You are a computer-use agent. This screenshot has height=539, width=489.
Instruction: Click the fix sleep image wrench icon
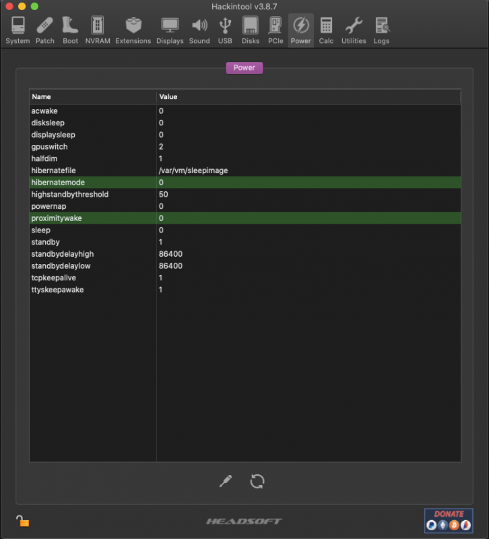coord(226,481)
